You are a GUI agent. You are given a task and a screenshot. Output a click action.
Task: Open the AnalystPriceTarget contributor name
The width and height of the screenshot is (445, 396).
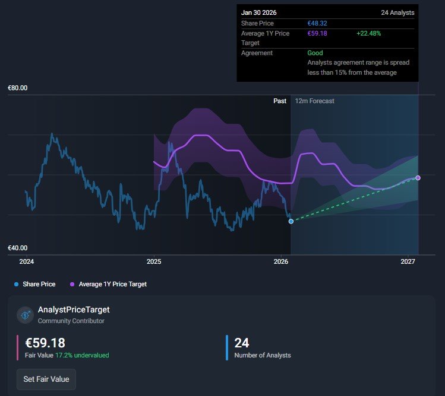tap(74, 309)
